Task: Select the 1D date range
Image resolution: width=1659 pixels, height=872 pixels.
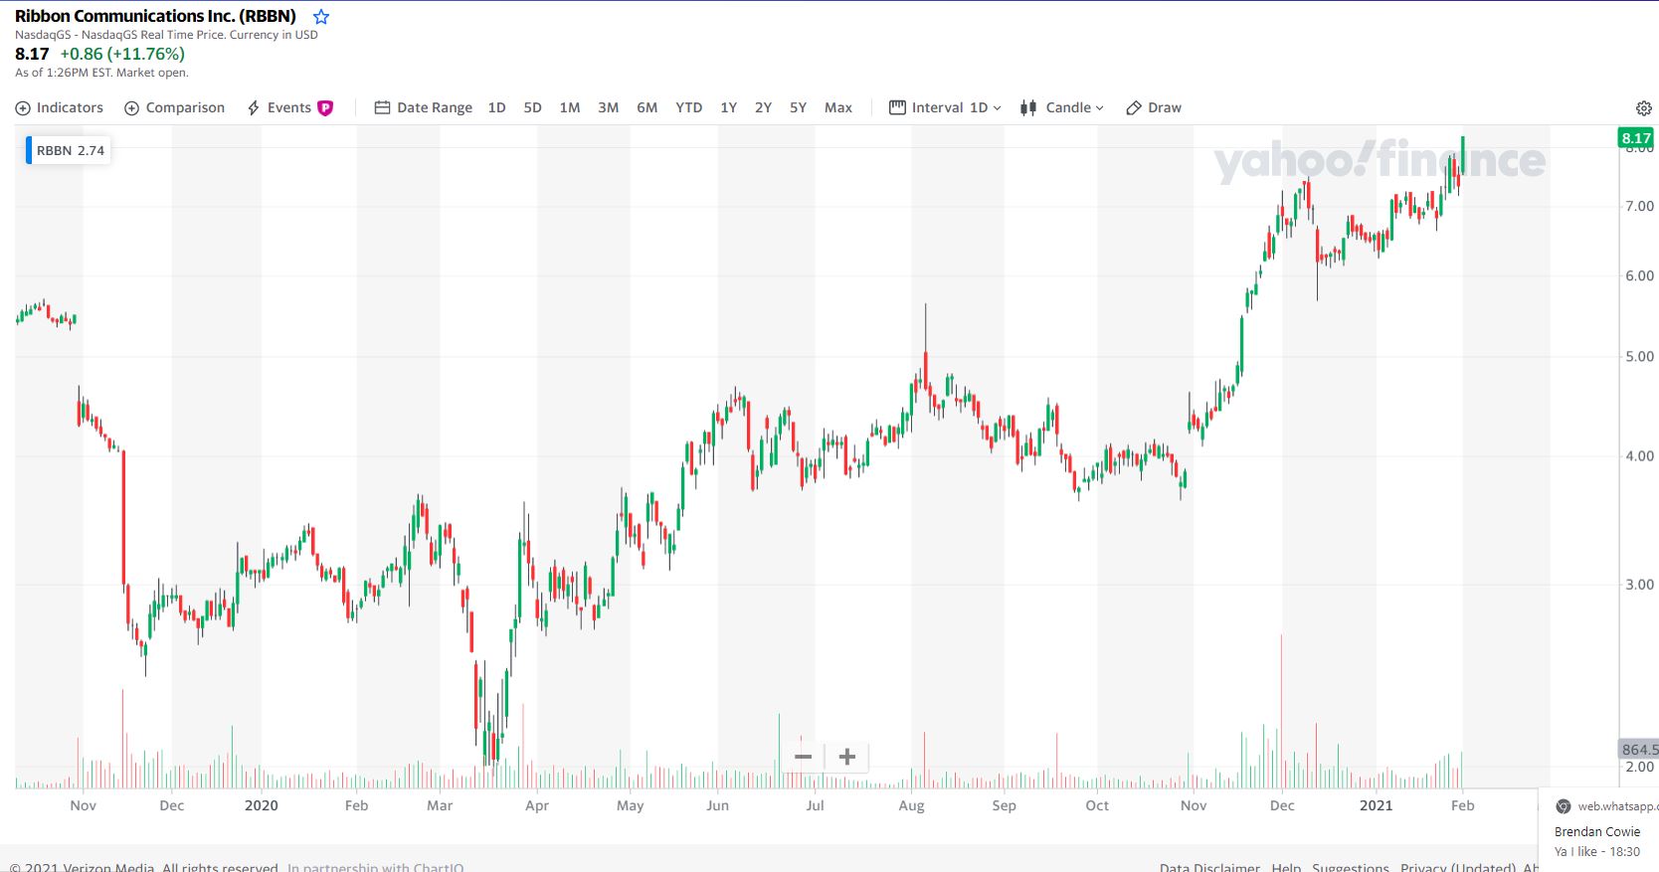Action: tap(497, 108)
